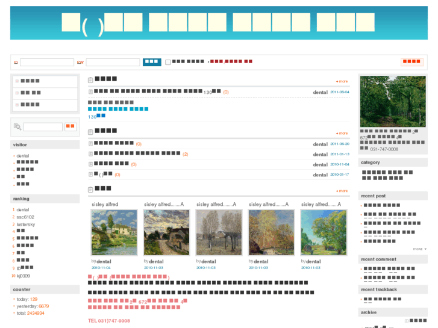Image resolution: width=438 pixels, height=328 pixels.
Task: Click the orange button at top right
Action: point(412,61)
